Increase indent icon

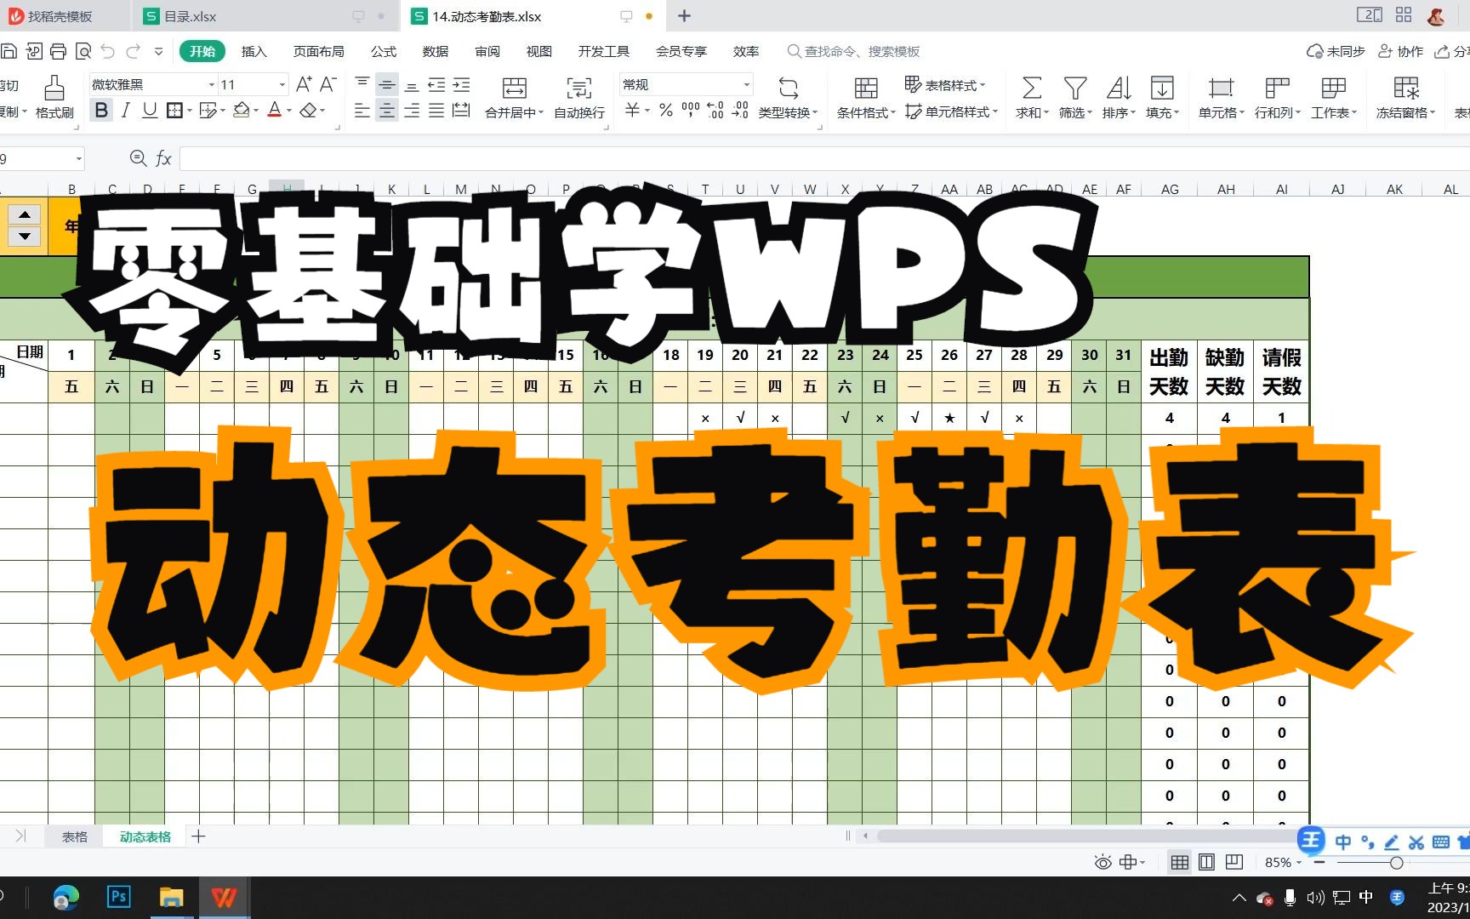[x=461, y=84]
